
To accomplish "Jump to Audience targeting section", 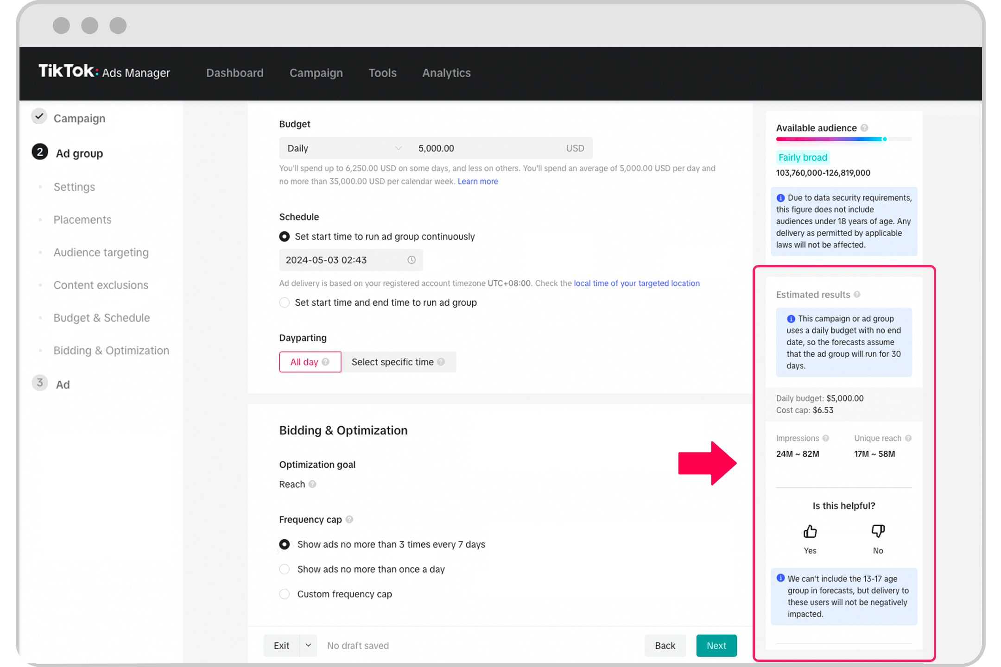I will [101, 252].
